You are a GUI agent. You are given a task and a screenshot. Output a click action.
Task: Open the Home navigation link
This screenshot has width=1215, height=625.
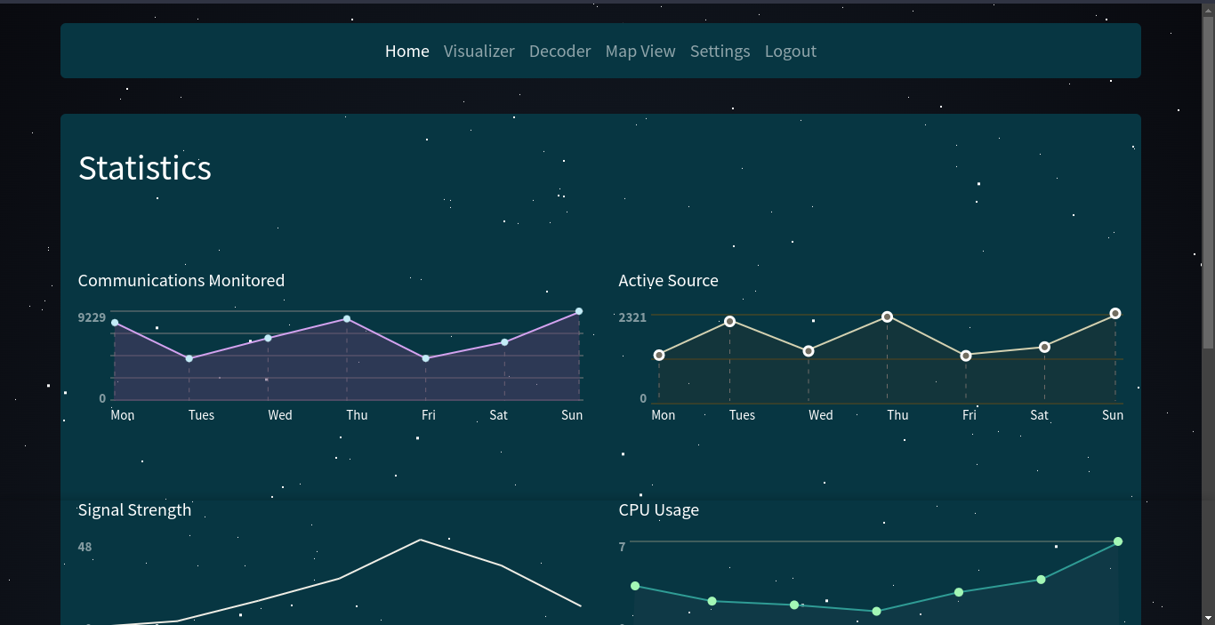(406, 52)
